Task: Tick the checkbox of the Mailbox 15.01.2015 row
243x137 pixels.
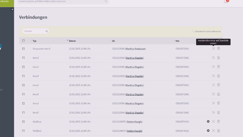Action: tap(23, 122)
